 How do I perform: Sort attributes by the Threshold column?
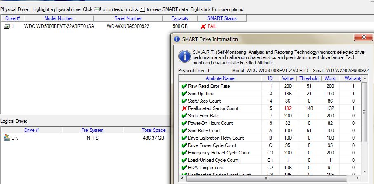(308, 78)
